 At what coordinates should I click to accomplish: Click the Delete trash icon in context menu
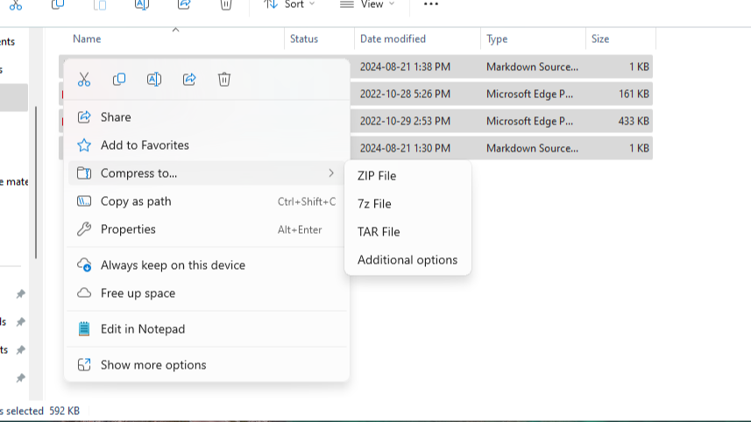[x=224, y=80]
